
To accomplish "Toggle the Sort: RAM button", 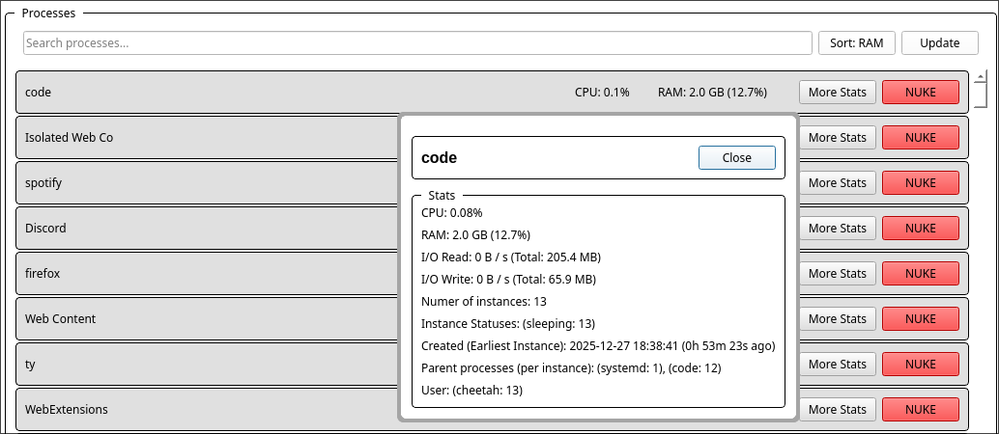I will tap(857, 43).
